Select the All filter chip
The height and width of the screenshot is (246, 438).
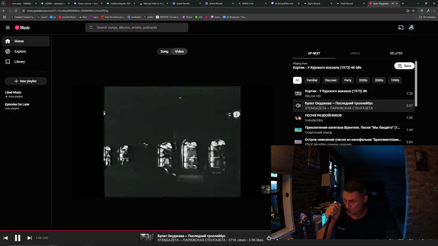pyautogui.click(x=297, y=80)
